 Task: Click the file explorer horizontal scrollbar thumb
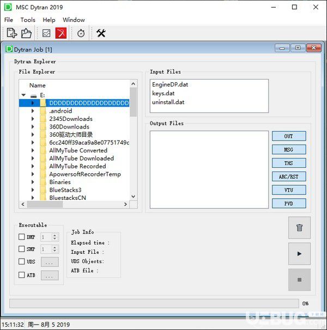(x=45, y=204)
